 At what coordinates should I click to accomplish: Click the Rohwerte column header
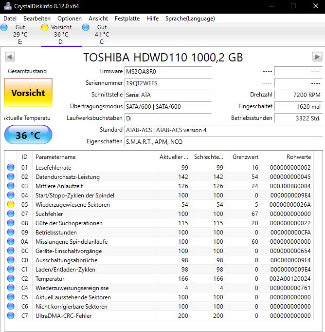(288, 157)
